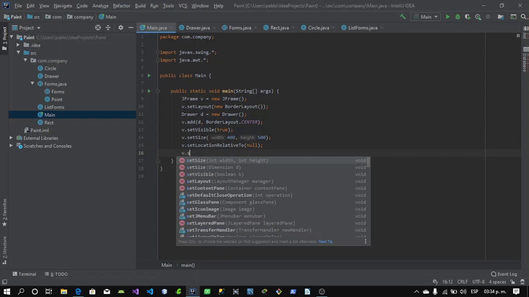Click the 4 spaces indent widget
This screenshot has width=529, height=297.
coord(497,282)
